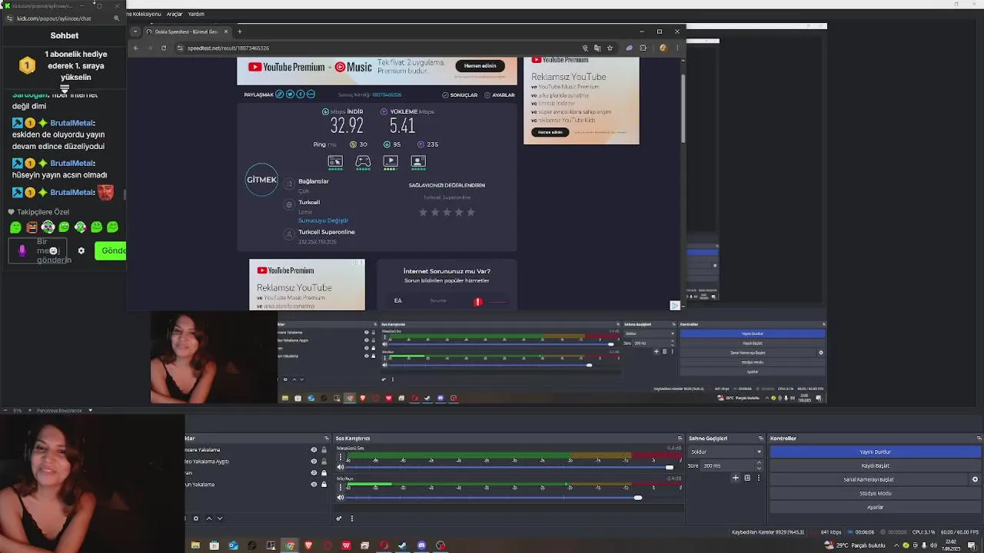Open the chat emoji picker in message box

(53, 250)
